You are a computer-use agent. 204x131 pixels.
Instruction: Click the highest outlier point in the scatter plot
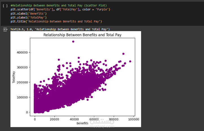[73, 42]
